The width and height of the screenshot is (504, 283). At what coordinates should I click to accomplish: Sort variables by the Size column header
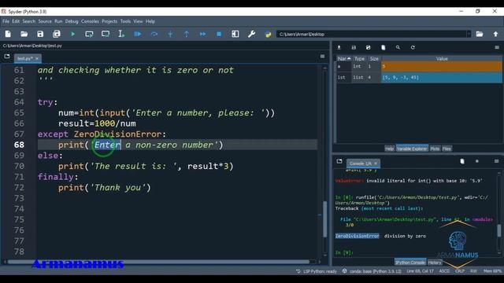tap(374, 59)
